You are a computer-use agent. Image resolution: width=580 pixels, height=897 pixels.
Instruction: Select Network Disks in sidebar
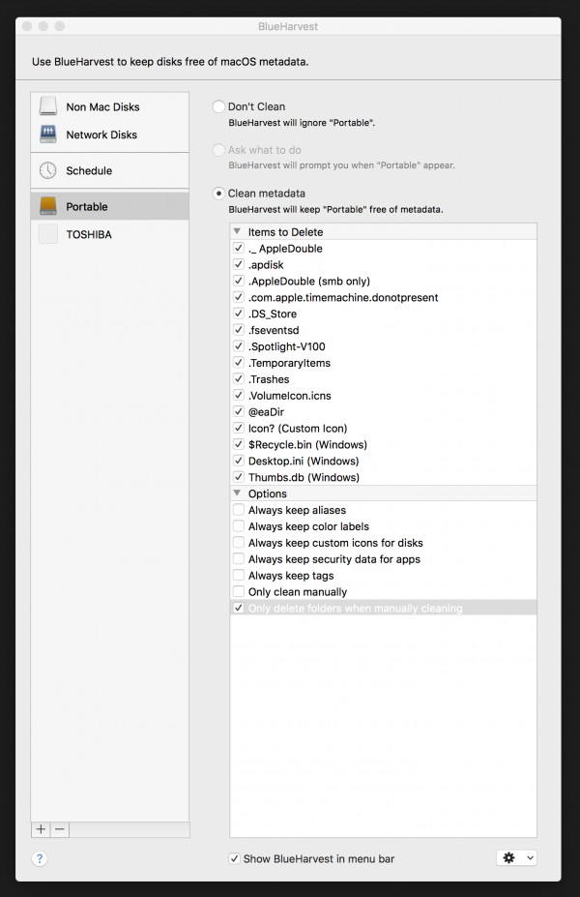109,135
